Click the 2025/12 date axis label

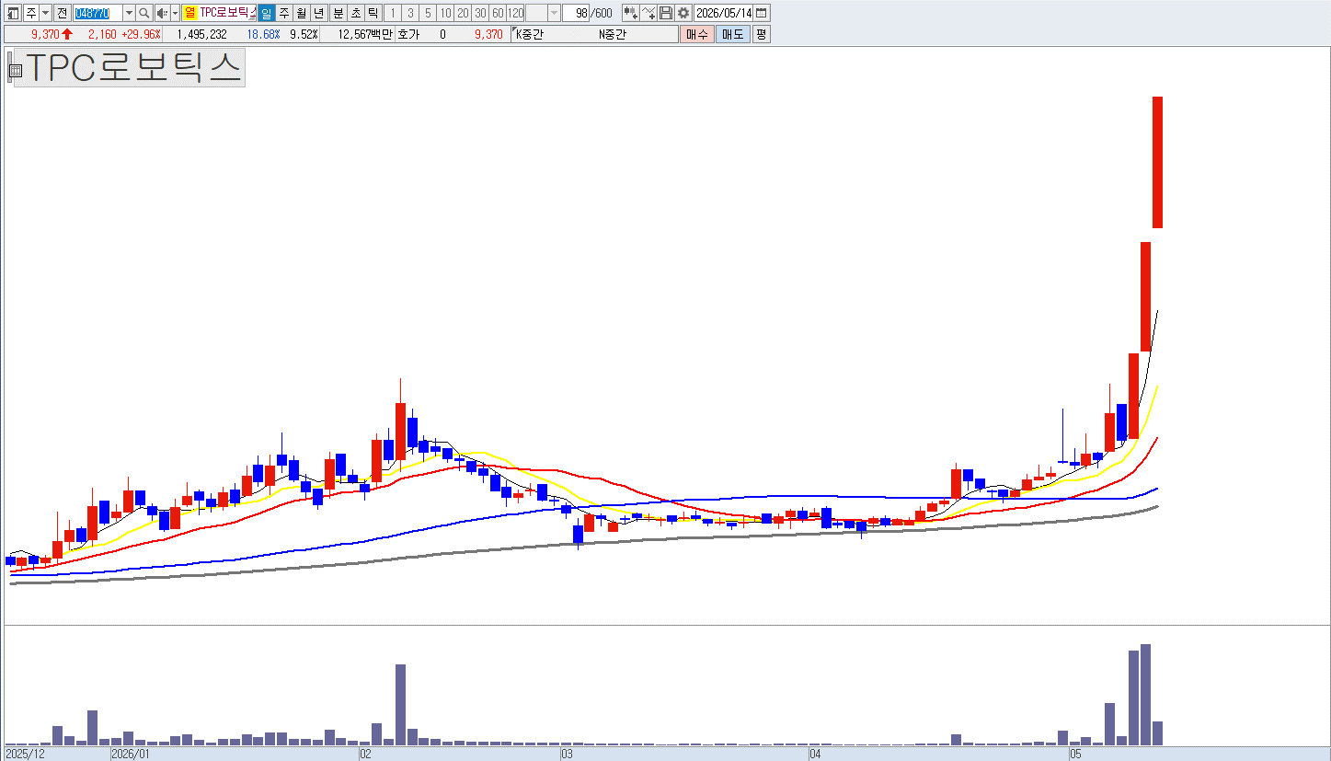pyautogui.click(x=24, y=754)
